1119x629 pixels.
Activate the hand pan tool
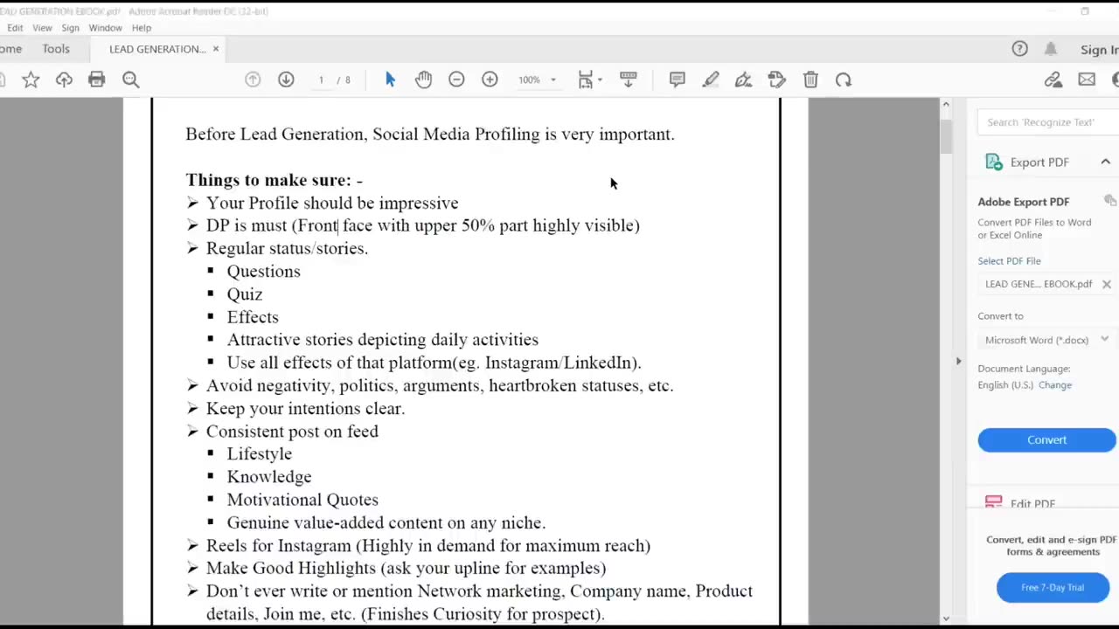(423, 80)
